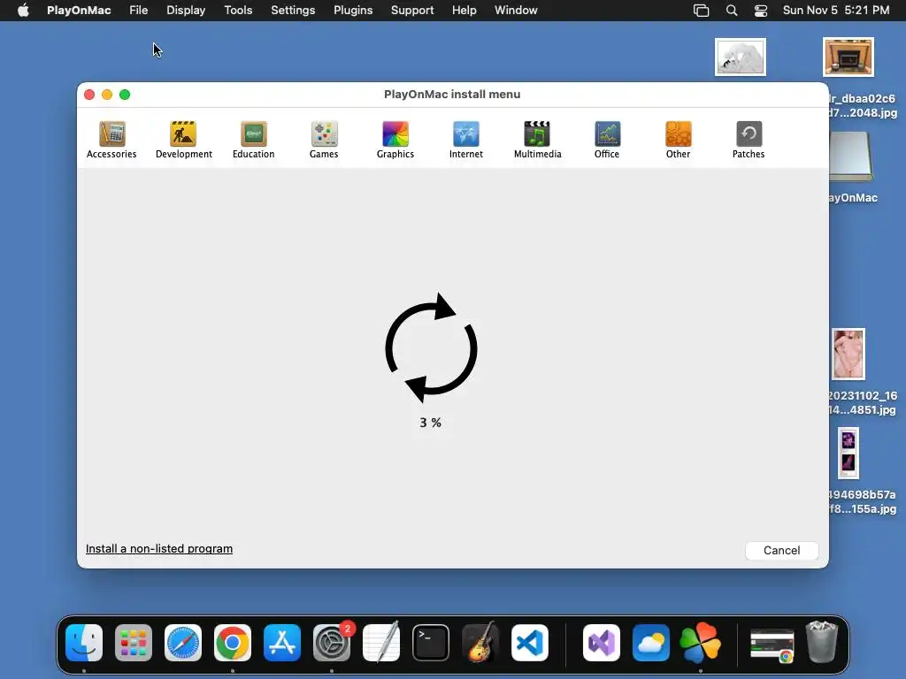Select the Education category icon
Image resolution: width=906 pixels, height=679 pixels.
point(254,140)
